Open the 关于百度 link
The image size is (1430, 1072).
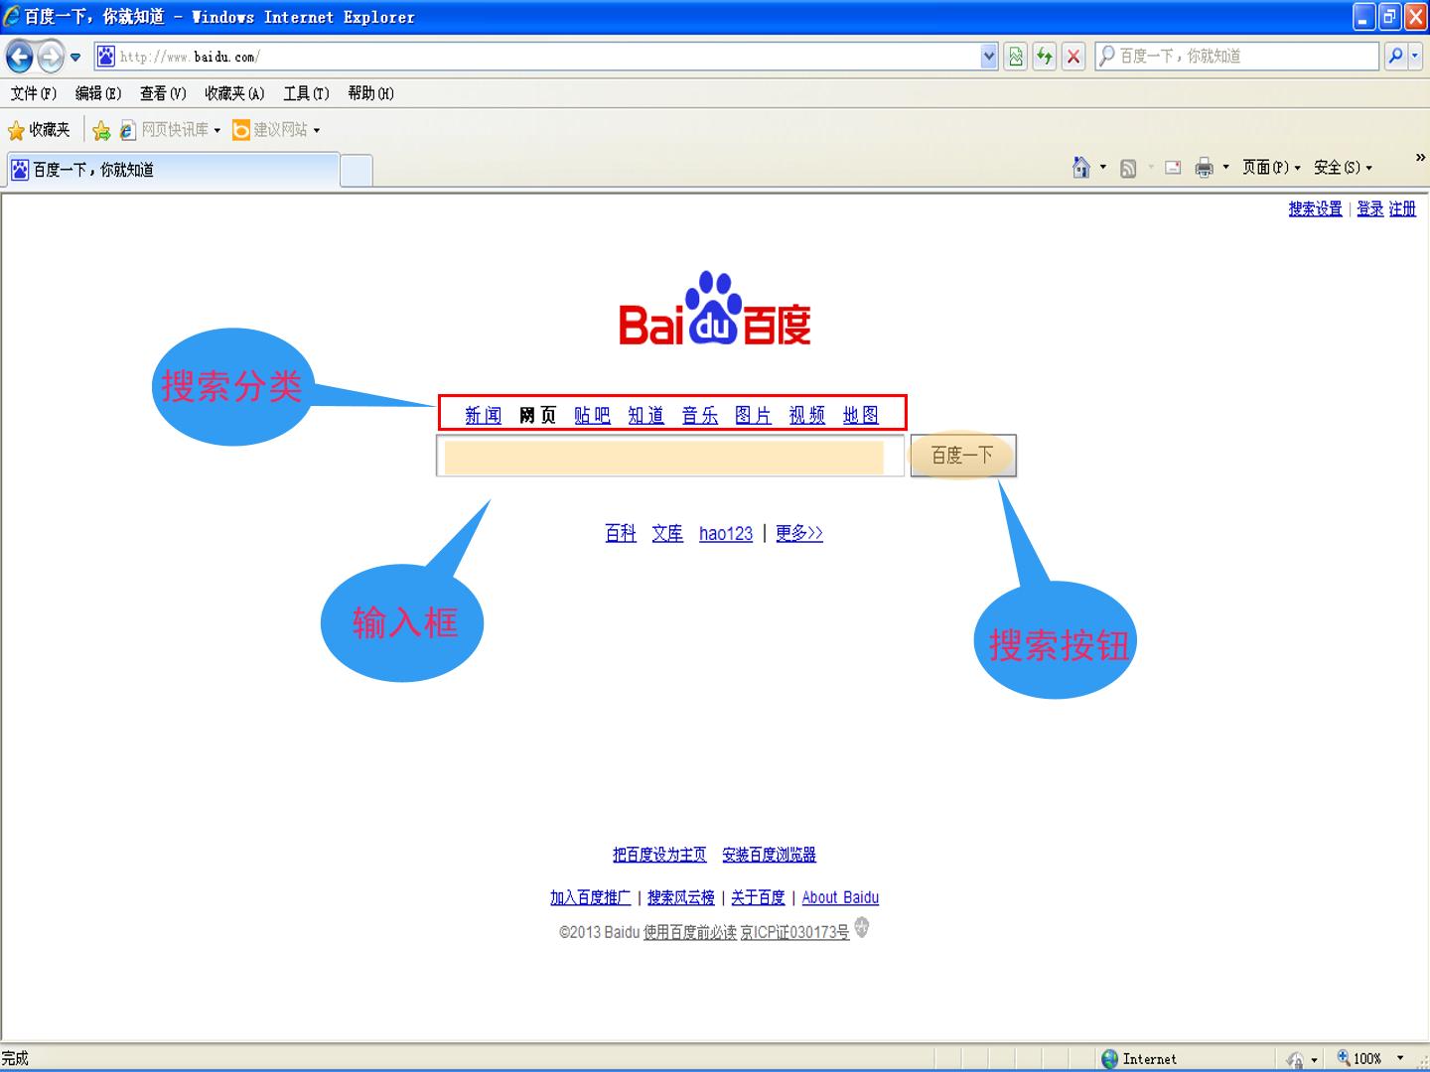tap(758, 897)
